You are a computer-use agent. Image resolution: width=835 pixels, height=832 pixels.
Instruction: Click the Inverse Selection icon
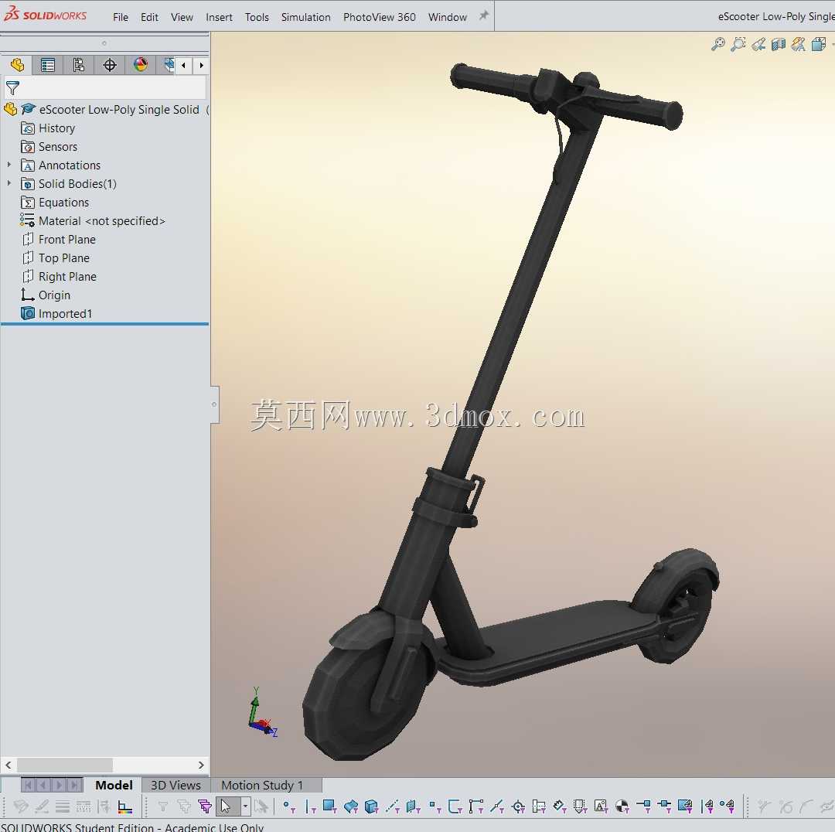(x=261, y=806)
